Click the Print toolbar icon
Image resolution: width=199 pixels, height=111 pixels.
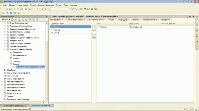click(x=26, y=9)
